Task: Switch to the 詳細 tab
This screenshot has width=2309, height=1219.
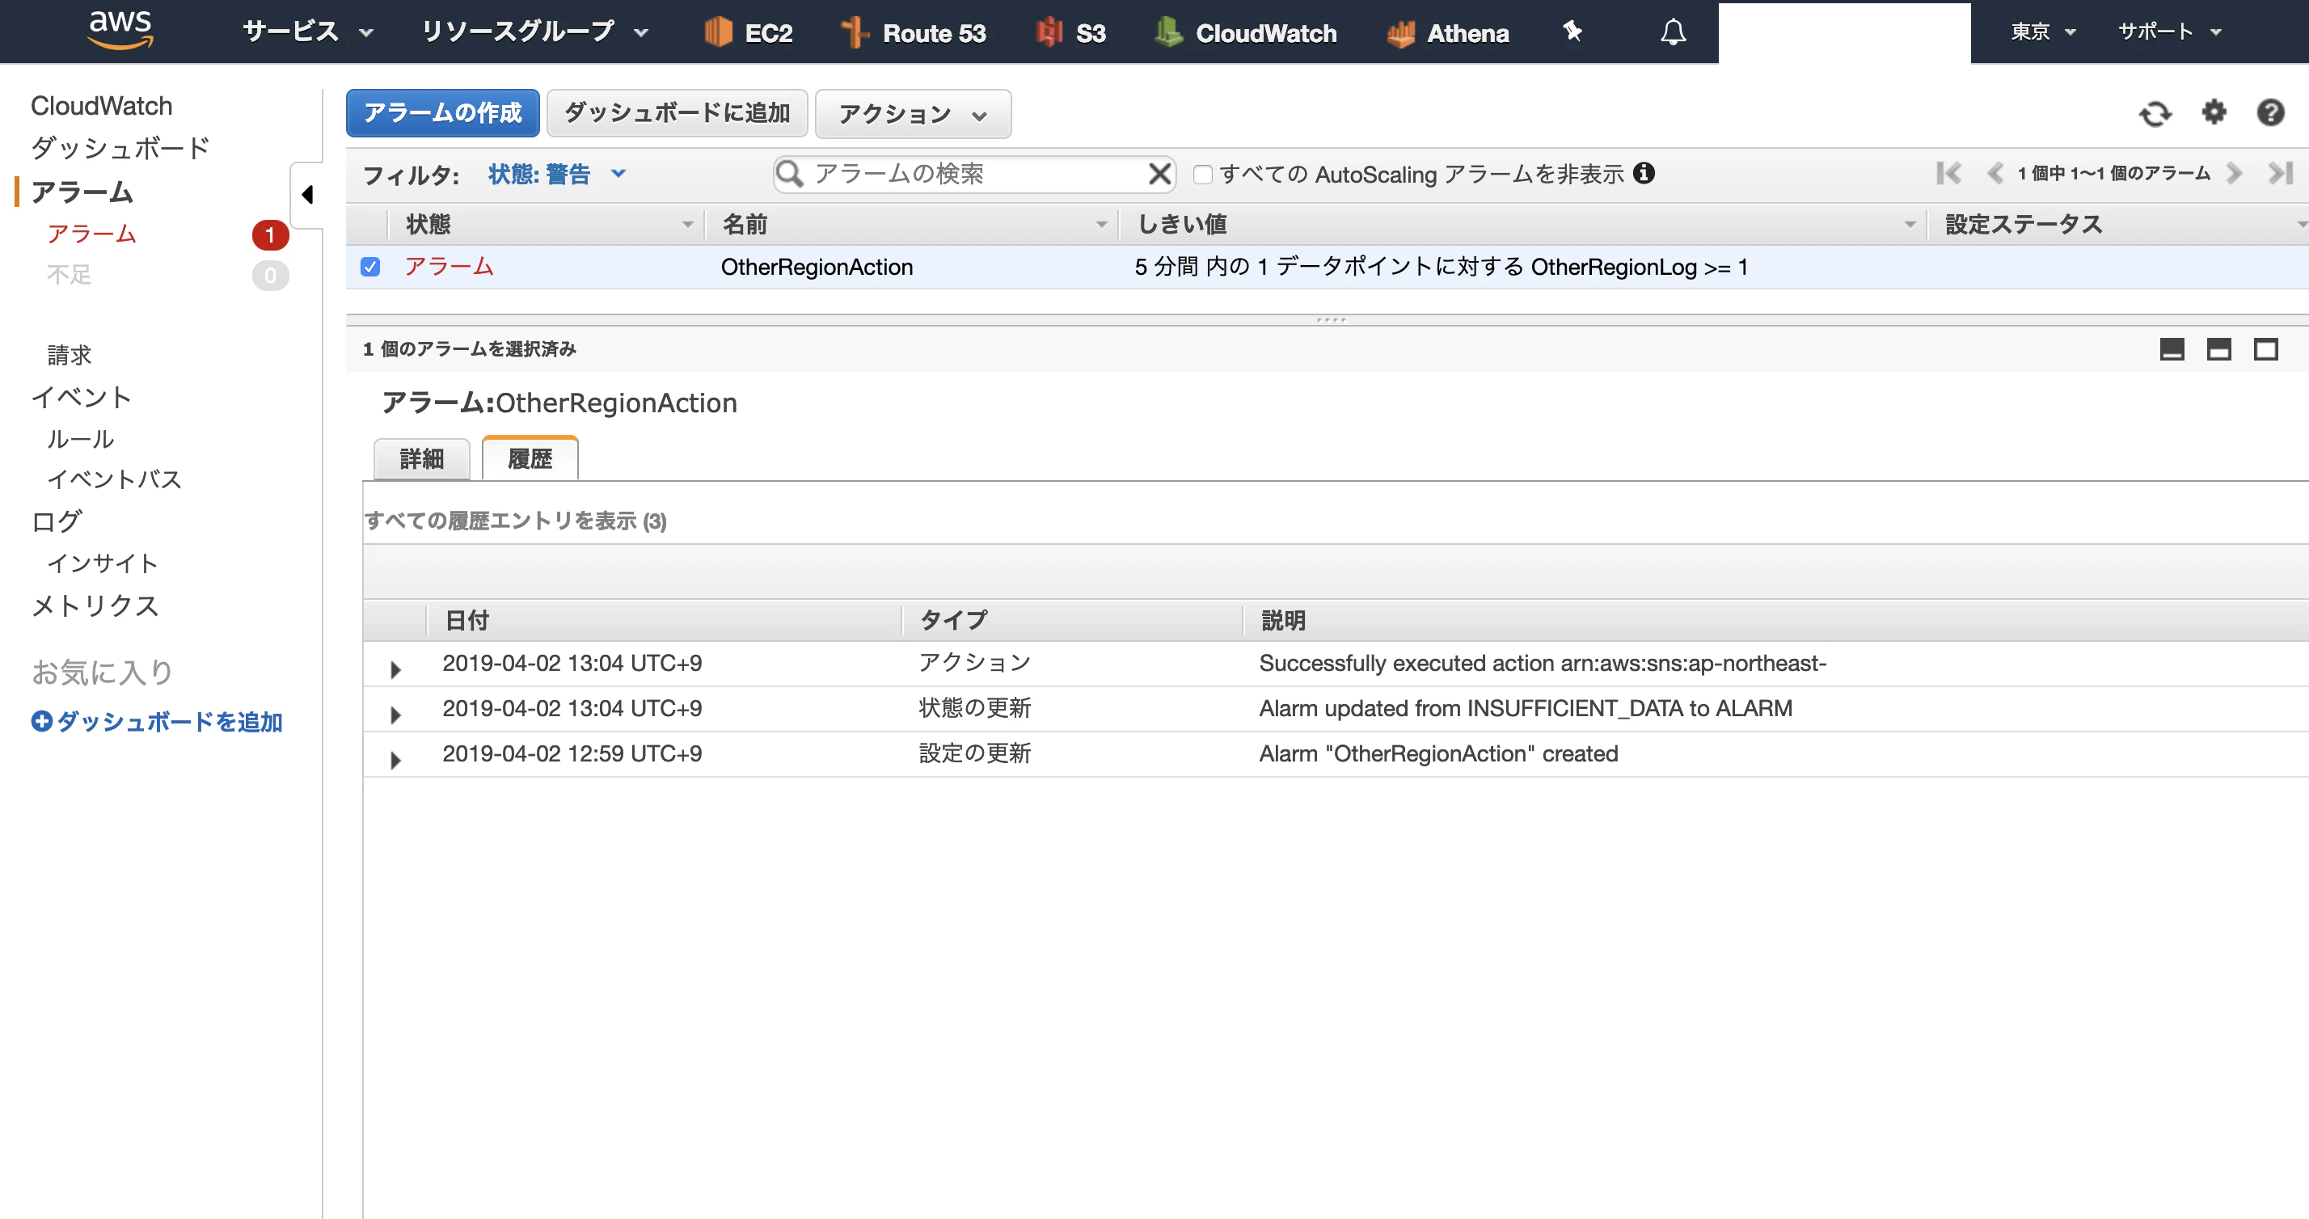Action: (x=421, y=459)
